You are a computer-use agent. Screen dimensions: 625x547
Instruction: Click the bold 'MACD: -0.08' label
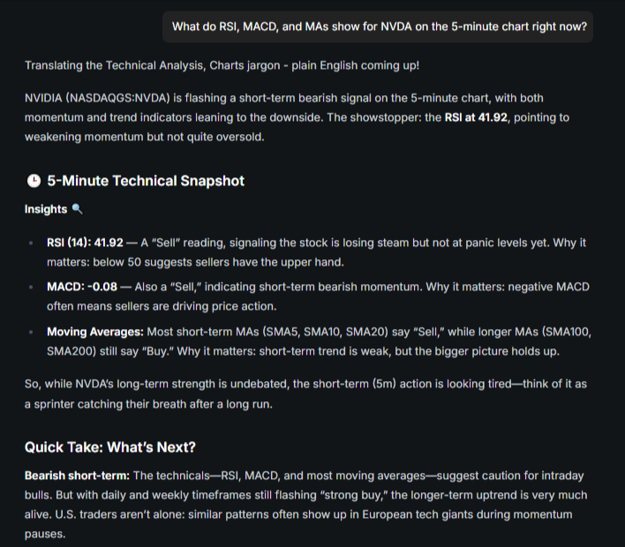click(82, 287)
